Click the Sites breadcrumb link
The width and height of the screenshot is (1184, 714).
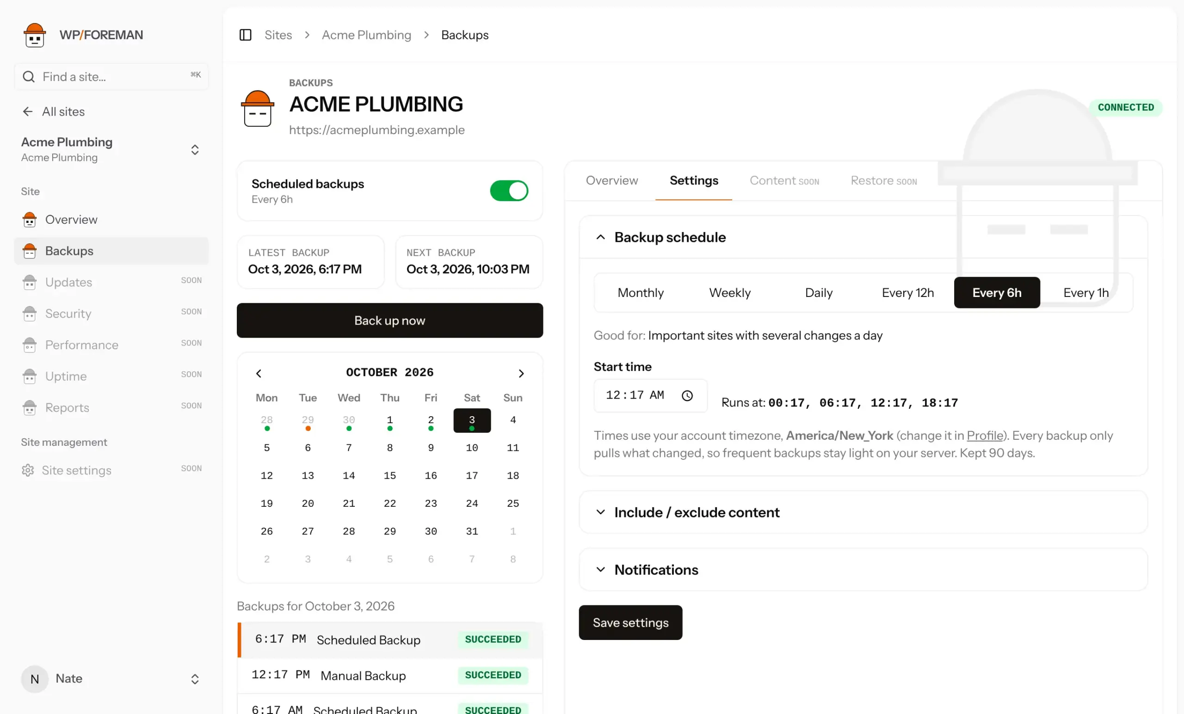click(x=278, y=35)
